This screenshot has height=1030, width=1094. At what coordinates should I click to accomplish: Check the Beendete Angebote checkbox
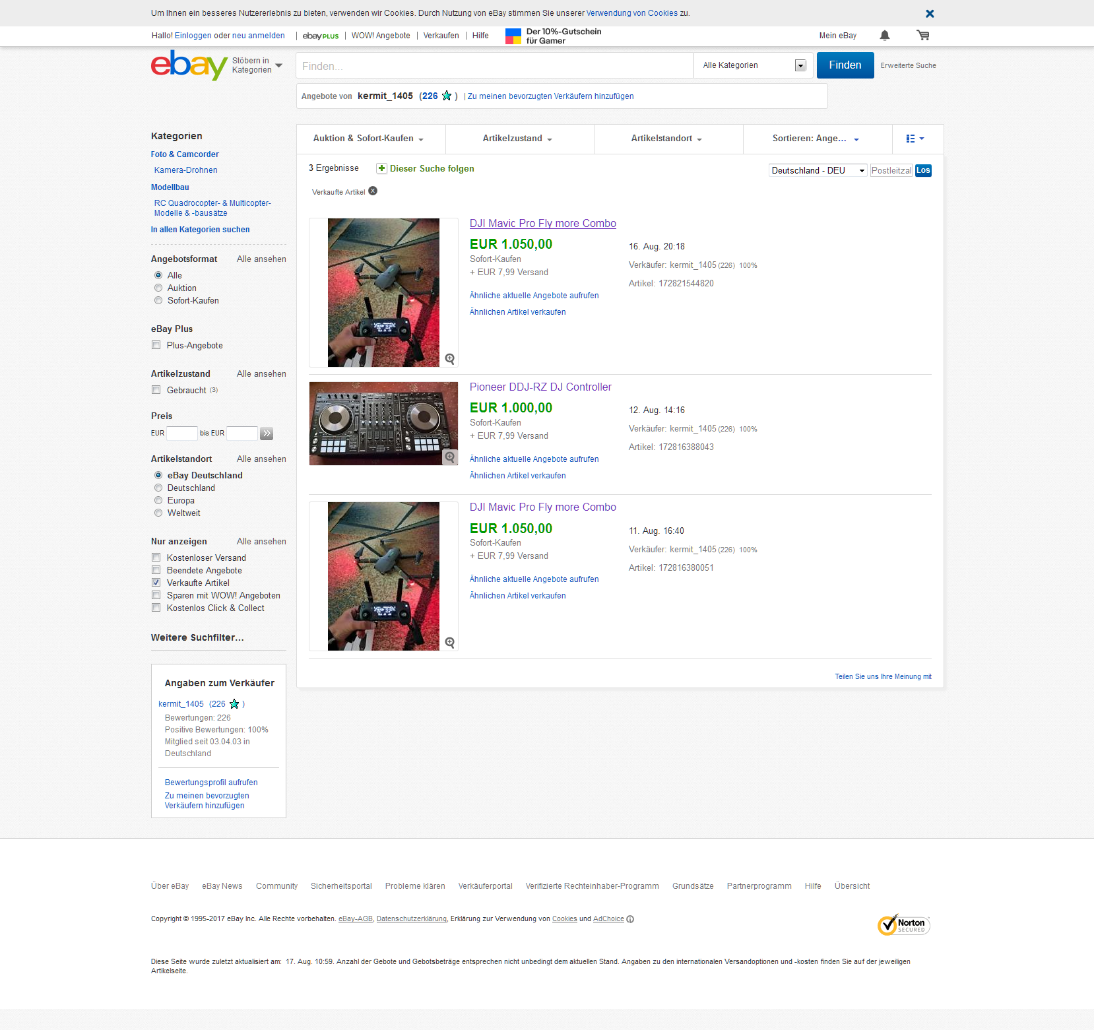click(156, 570)
